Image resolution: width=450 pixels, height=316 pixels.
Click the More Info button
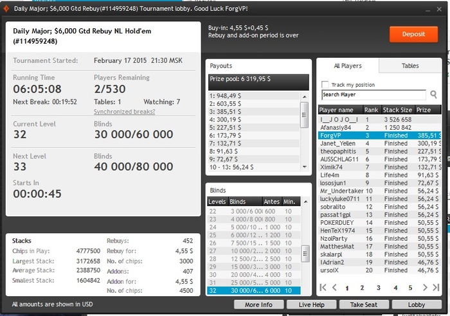tap(258, 304)
